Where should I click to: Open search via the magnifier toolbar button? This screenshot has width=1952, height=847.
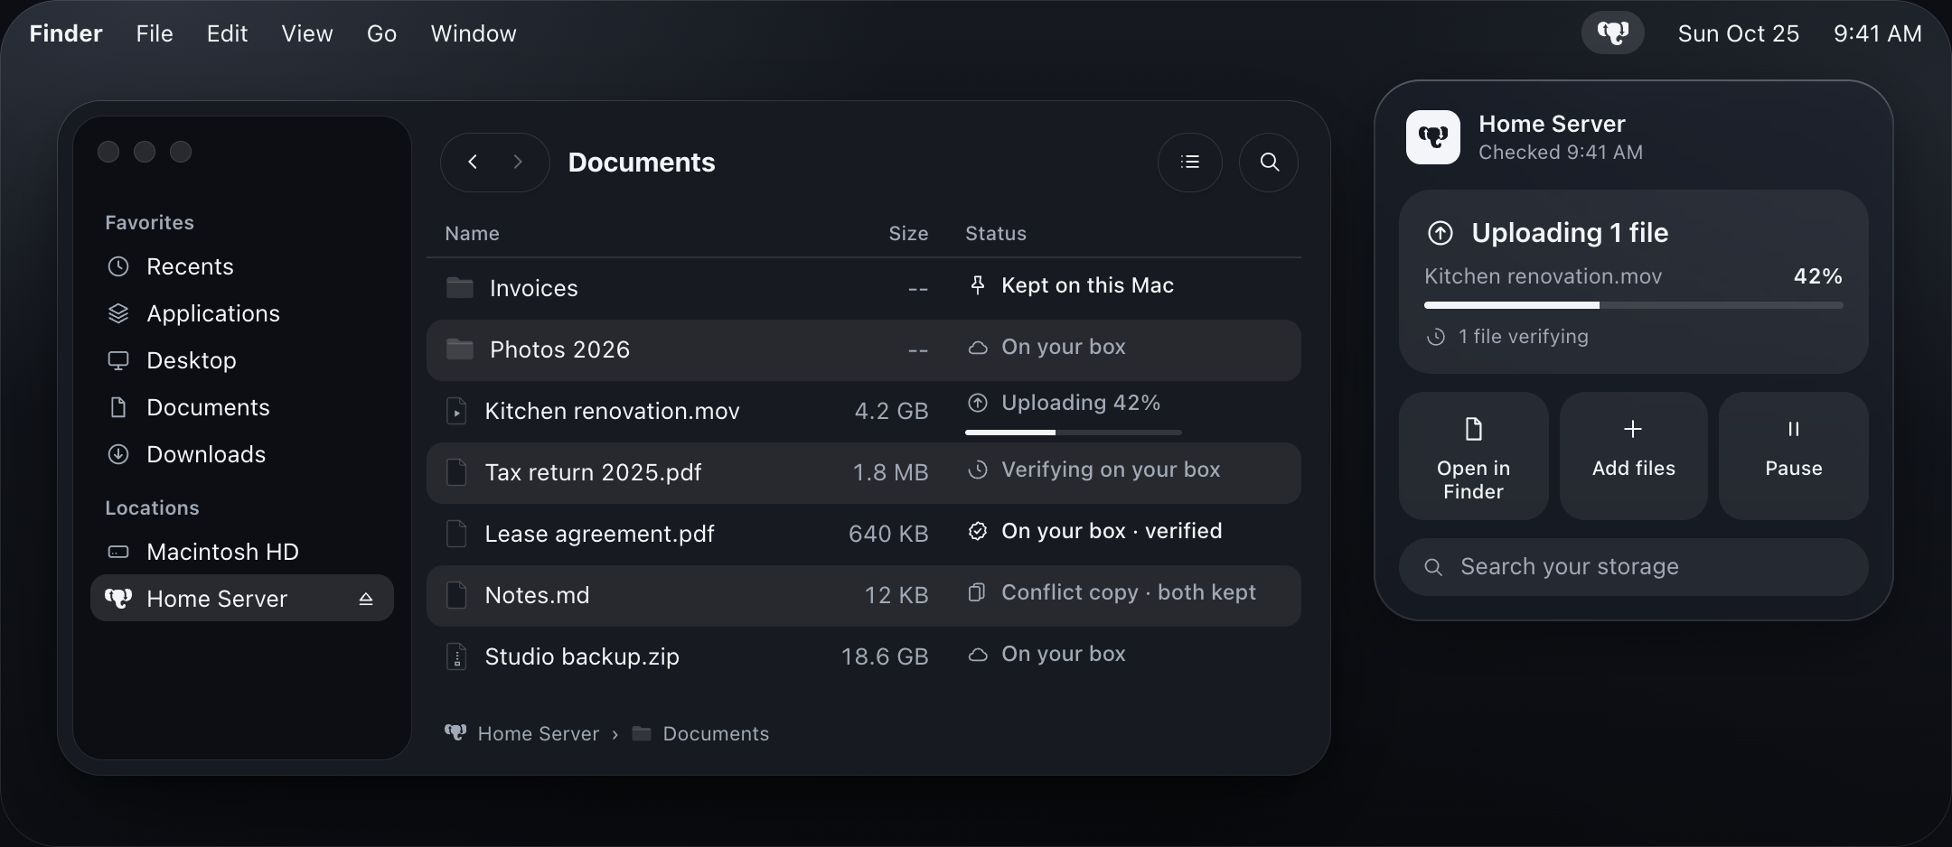point(1269,162)
